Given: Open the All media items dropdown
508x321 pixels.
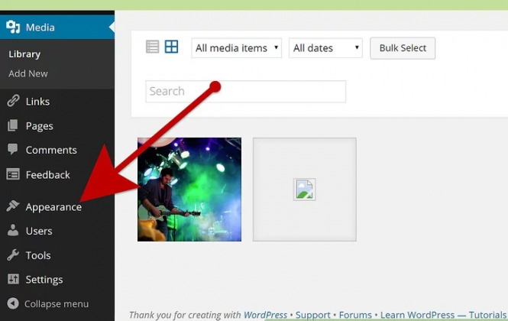Looking at the screenshot, I should click(236, 48).
